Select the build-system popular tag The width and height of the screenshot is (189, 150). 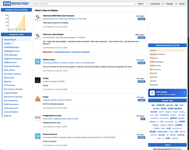pyautogui.click(x=175, y=108)
